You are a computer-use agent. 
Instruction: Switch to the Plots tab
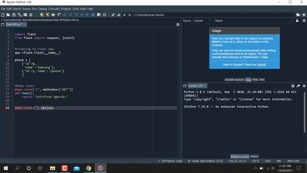[x=255, y=80]
